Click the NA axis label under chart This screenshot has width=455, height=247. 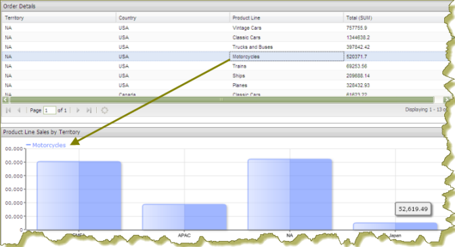pos(290,235)
